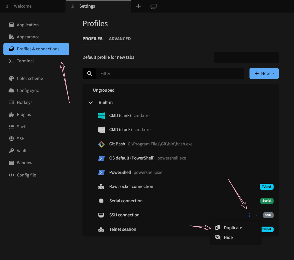Click the tab overview windows icon

(x=154, y=6)
